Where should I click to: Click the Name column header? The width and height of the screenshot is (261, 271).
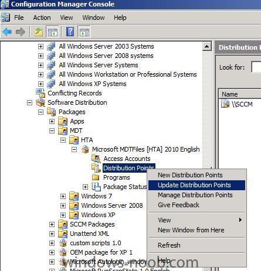(240, 94)
